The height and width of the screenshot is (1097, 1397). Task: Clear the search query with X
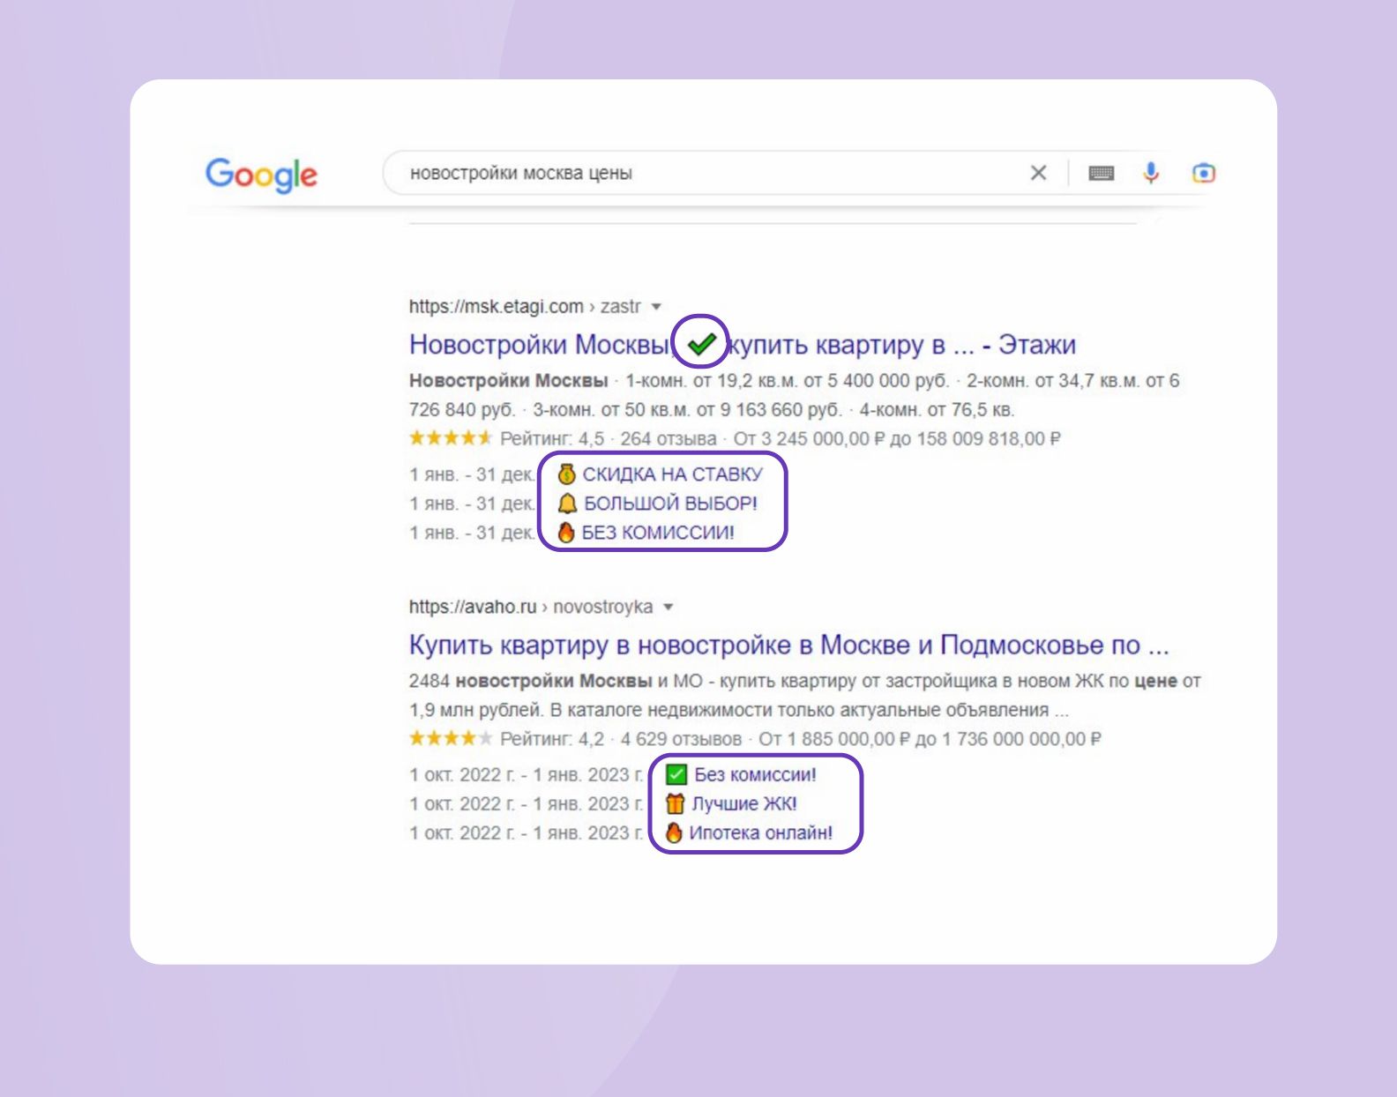point(1038,173)
